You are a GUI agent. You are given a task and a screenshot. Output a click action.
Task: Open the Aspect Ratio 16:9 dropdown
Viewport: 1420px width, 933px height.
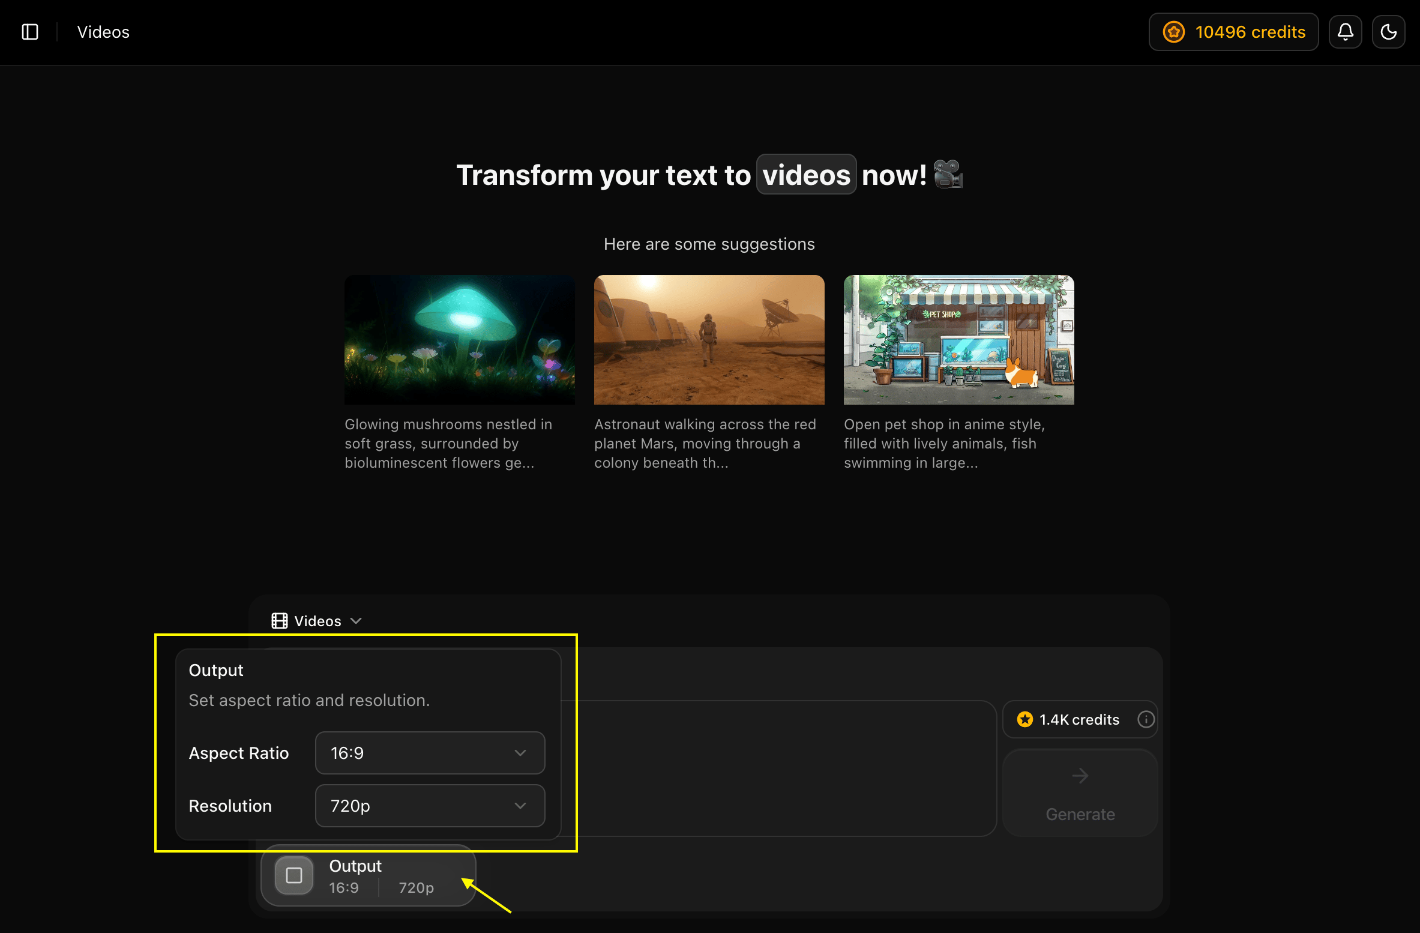[x=430, y=753]
